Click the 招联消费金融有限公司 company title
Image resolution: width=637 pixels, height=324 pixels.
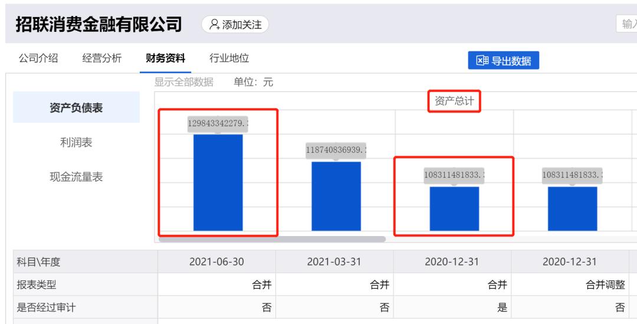[x=98, y=24]
